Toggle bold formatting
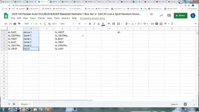The height and width of the screenshot is (112, 199). point(90,24)
